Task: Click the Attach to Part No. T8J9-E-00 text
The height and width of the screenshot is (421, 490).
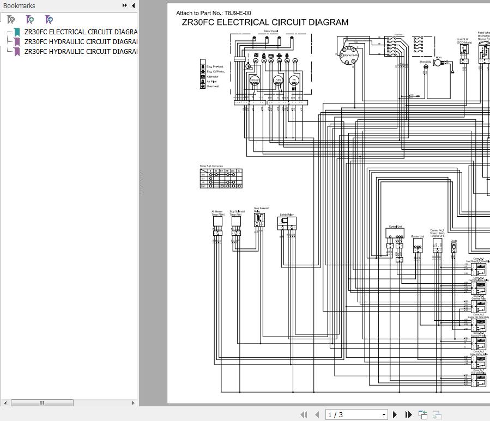Action: pos(214,13)
